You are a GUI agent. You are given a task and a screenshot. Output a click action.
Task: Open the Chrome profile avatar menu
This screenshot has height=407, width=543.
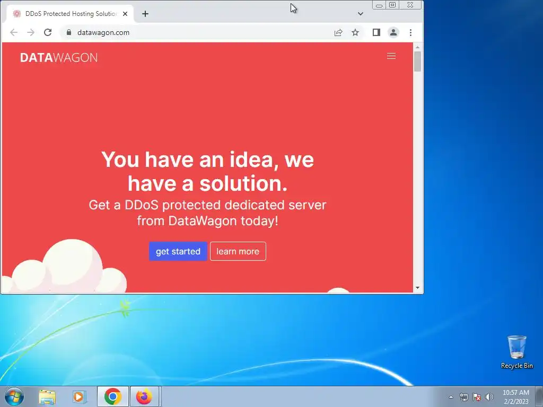coord(393,32)
